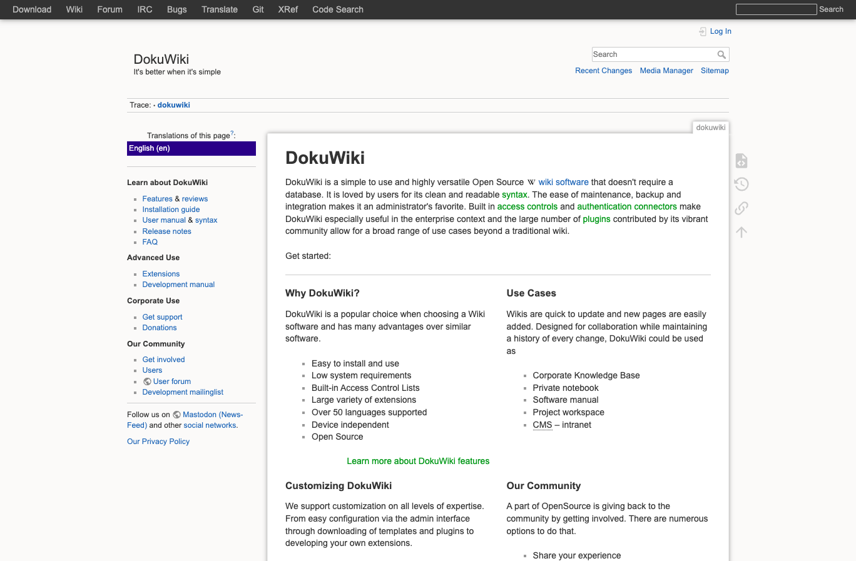
Task: Click the magnifier icon in the DokuWiki search box
Action: click(x=721, y=54)
